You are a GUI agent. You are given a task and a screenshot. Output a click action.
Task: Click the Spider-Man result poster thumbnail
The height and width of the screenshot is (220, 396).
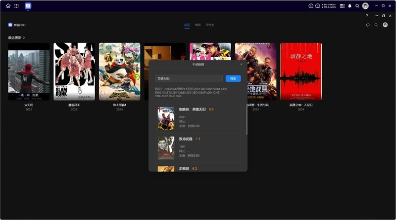[x=166, y=118]
